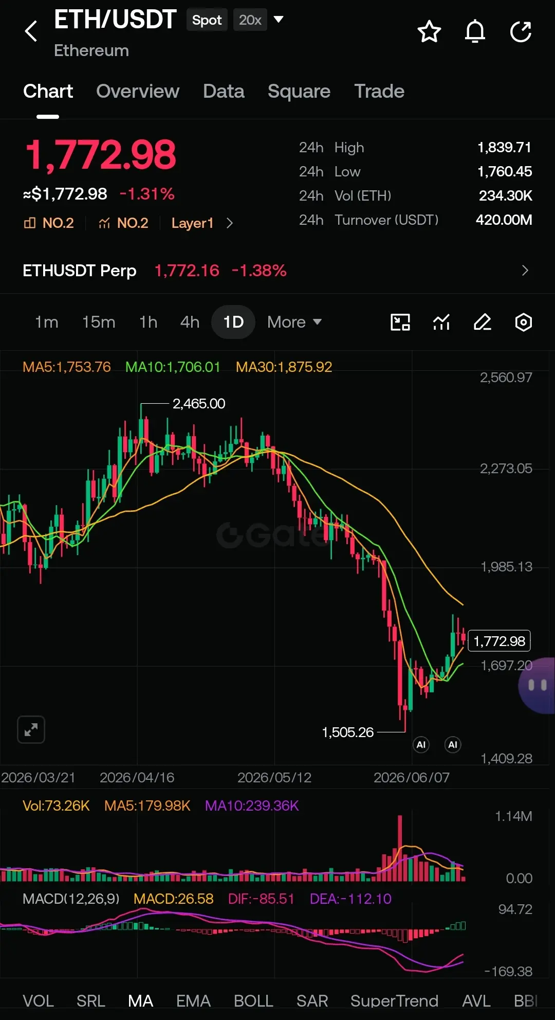Tap the MA10:1,706.01 legend value
The width and height of the screenshot is (555, 1020).
(x=173, y=367)
